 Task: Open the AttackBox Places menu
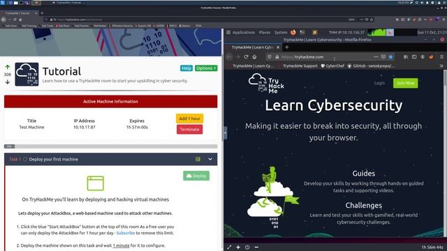coord(265,33)
